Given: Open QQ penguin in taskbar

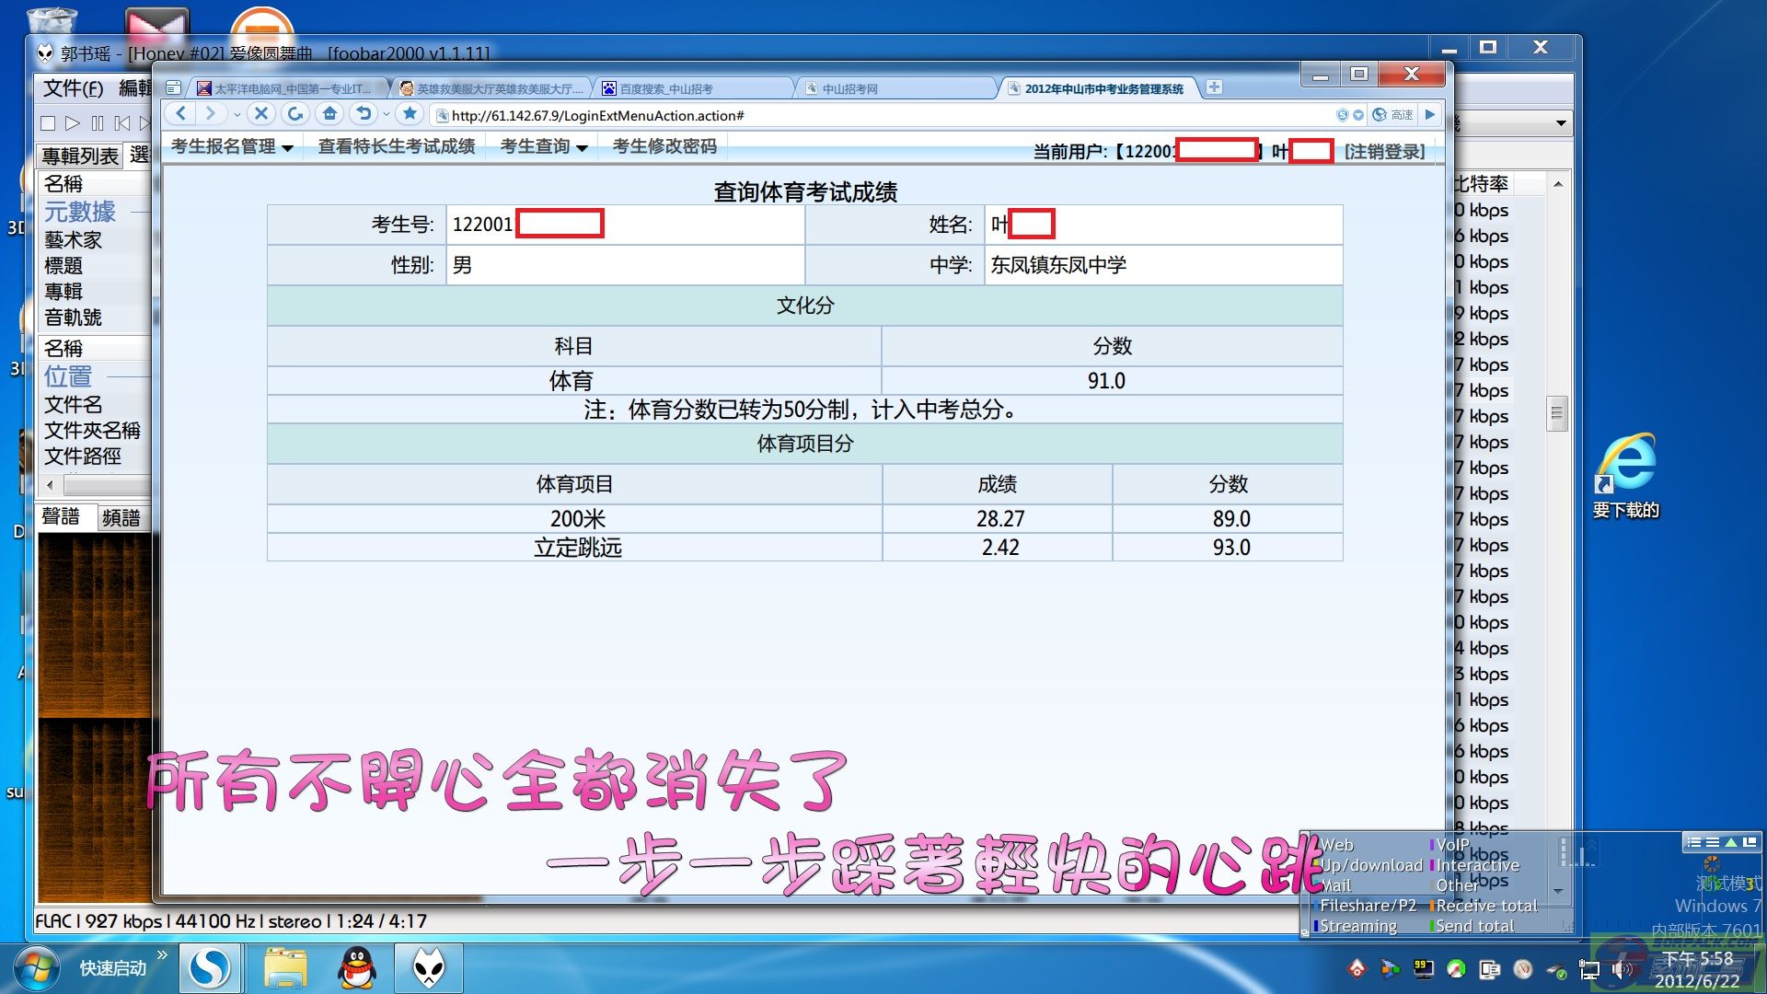Looking at the screenshot, I should point(356,968).
